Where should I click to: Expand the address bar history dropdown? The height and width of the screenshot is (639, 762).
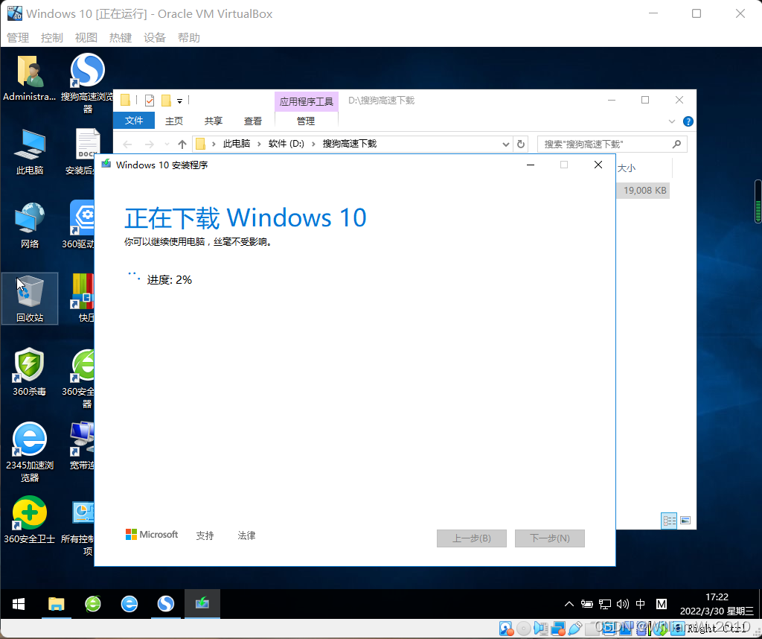[x=505, y=144]
